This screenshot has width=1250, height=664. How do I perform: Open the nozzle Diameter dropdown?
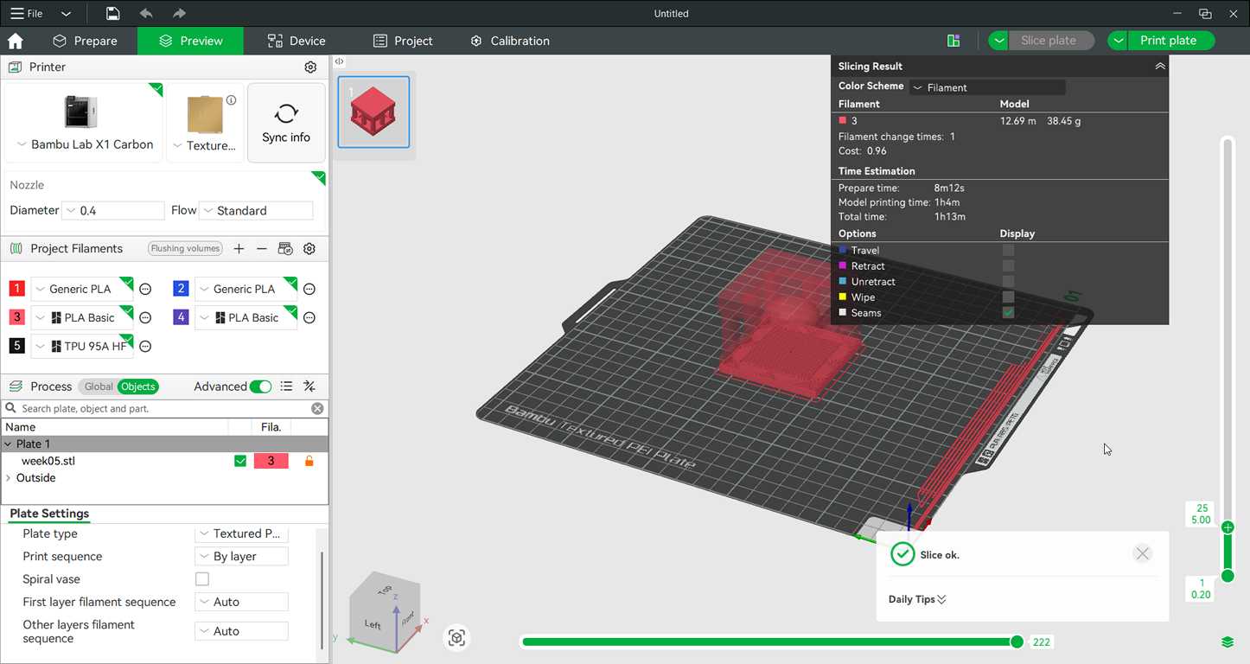coord(113,211)
